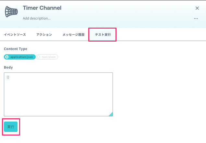Click the Timer Channel funnel icon
This screenshot has height=143, width=206.
pyautogui.click(x=11, y=12)
